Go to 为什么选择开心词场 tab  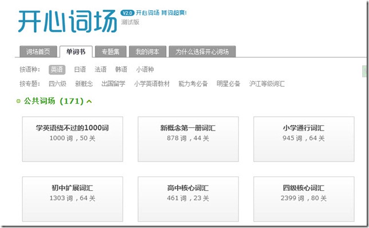(x=202, y=52)
